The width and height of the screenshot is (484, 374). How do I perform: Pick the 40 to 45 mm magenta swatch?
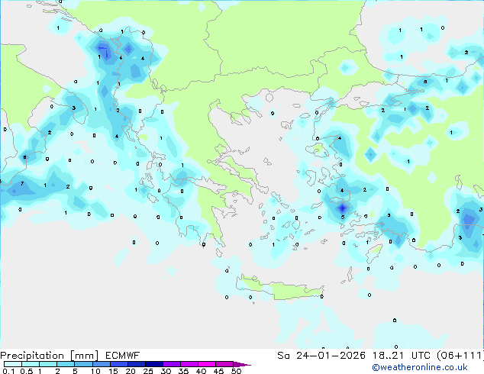(x=207, y=364)
